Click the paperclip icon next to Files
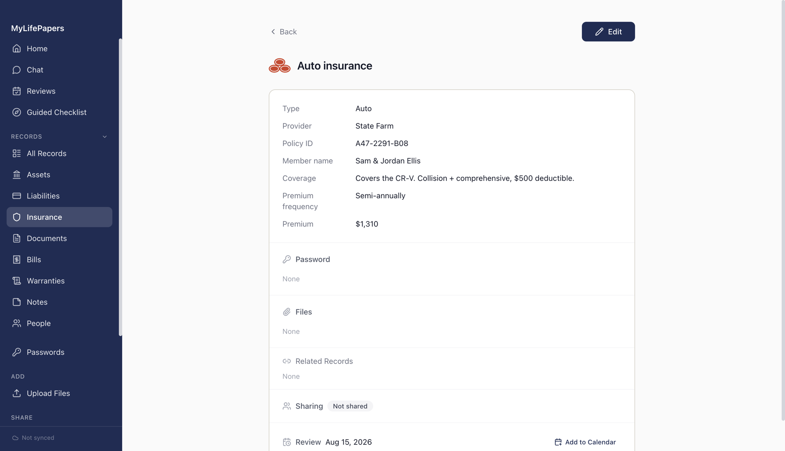The image size is (785, 451). [x=287, y=312]
